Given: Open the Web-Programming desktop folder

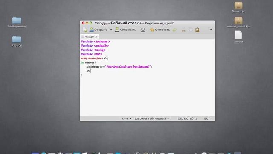Looking at the screenshot, I should click(17, 22).
